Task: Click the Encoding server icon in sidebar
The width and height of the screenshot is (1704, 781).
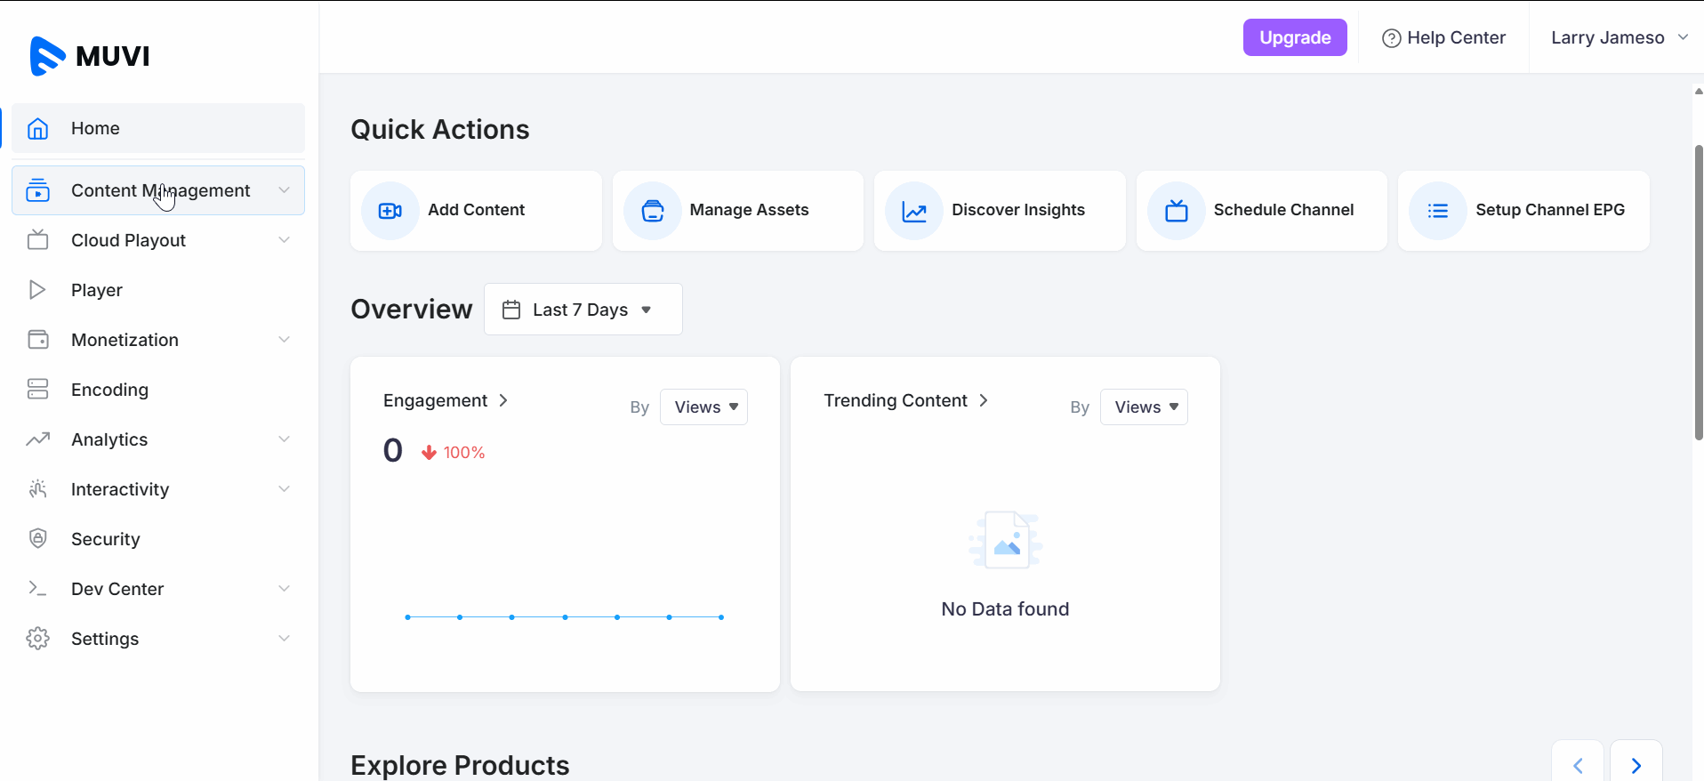Action: pos(37,389)
